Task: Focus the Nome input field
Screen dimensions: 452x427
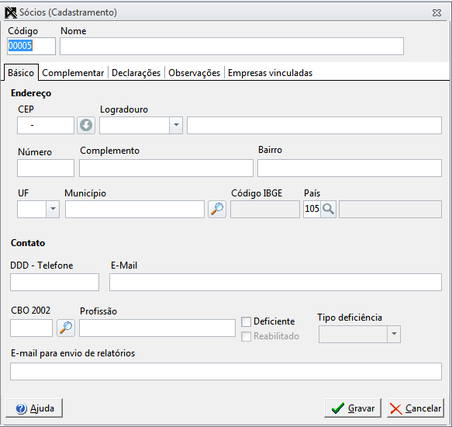Action: pyautogui.click(x=232, y=46)
